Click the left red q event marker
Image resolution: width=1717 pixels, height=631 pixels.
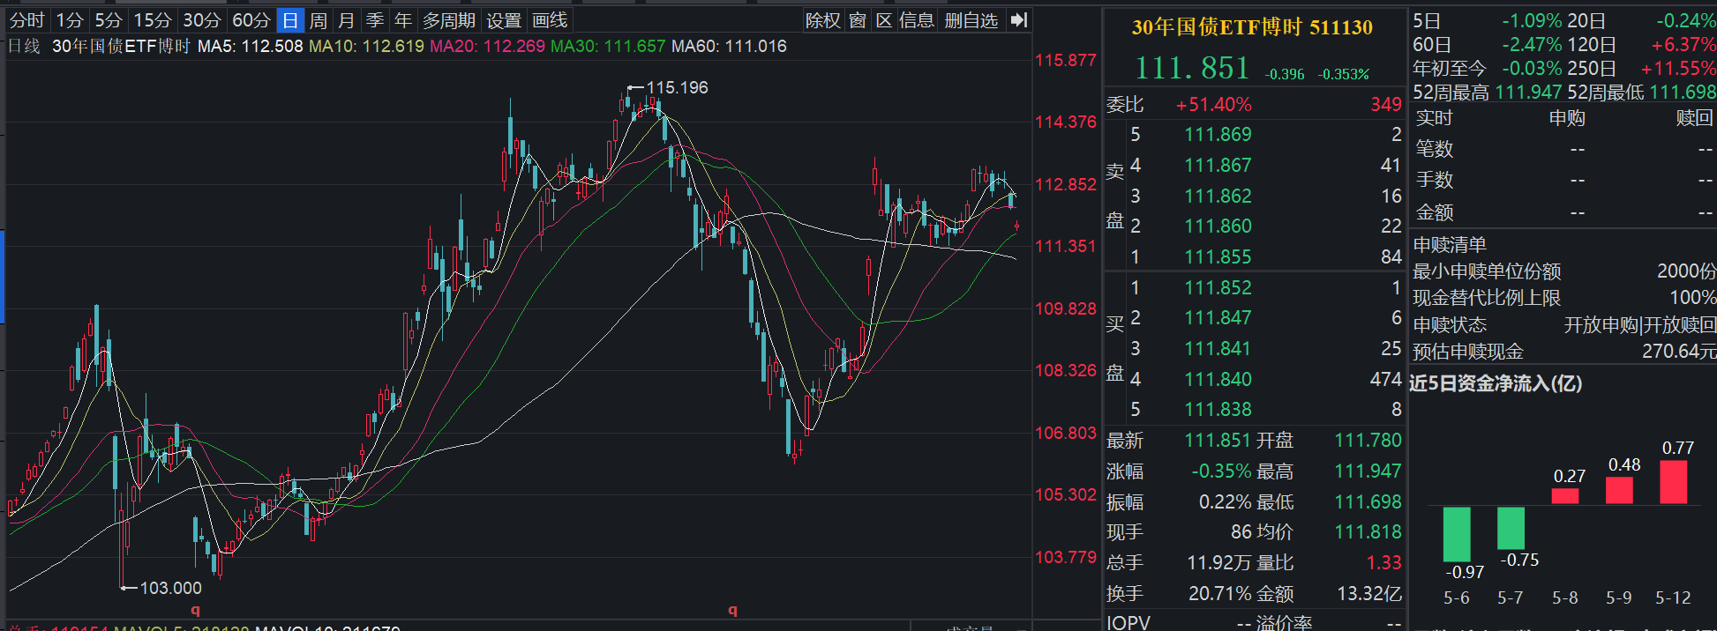click(195, 610)
